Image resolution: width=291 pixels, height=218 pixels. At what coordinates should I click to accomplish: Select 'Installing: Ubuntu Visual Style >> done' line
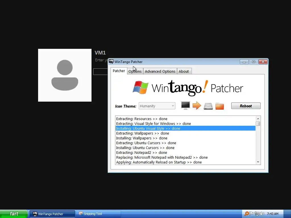click(185, 128)
